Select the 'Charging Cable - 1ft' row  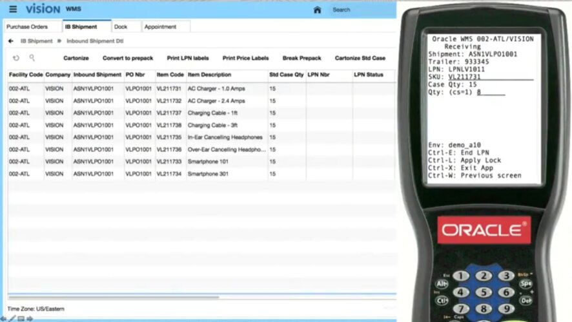point(201,113)
